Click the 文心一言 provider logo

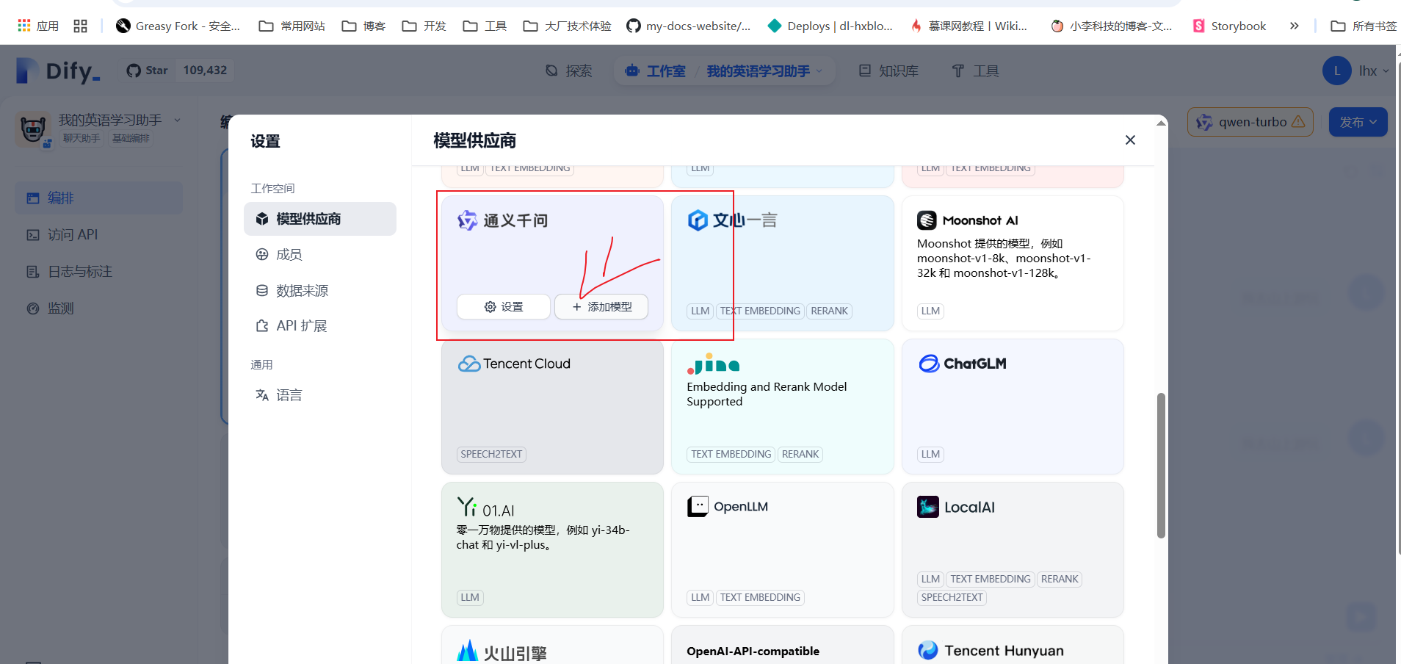(731, 220)
